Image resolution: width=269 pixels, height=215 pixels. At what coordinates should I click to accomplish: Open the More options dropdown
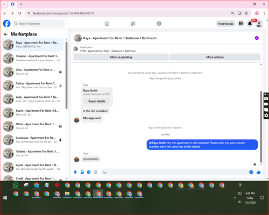pyautogui.click(x=215, y=57)
